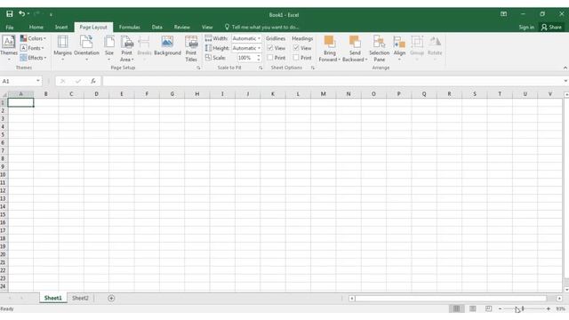The height and width of the screenshot is (320, 569).
Task: Switch to Page Layout view
Action: (x=472, y=308)
